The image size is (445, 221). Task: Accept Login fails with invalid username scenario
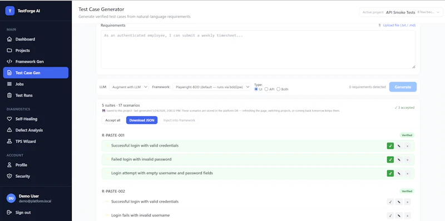390,215
